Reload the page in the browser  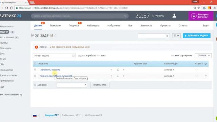coord(6,8)
